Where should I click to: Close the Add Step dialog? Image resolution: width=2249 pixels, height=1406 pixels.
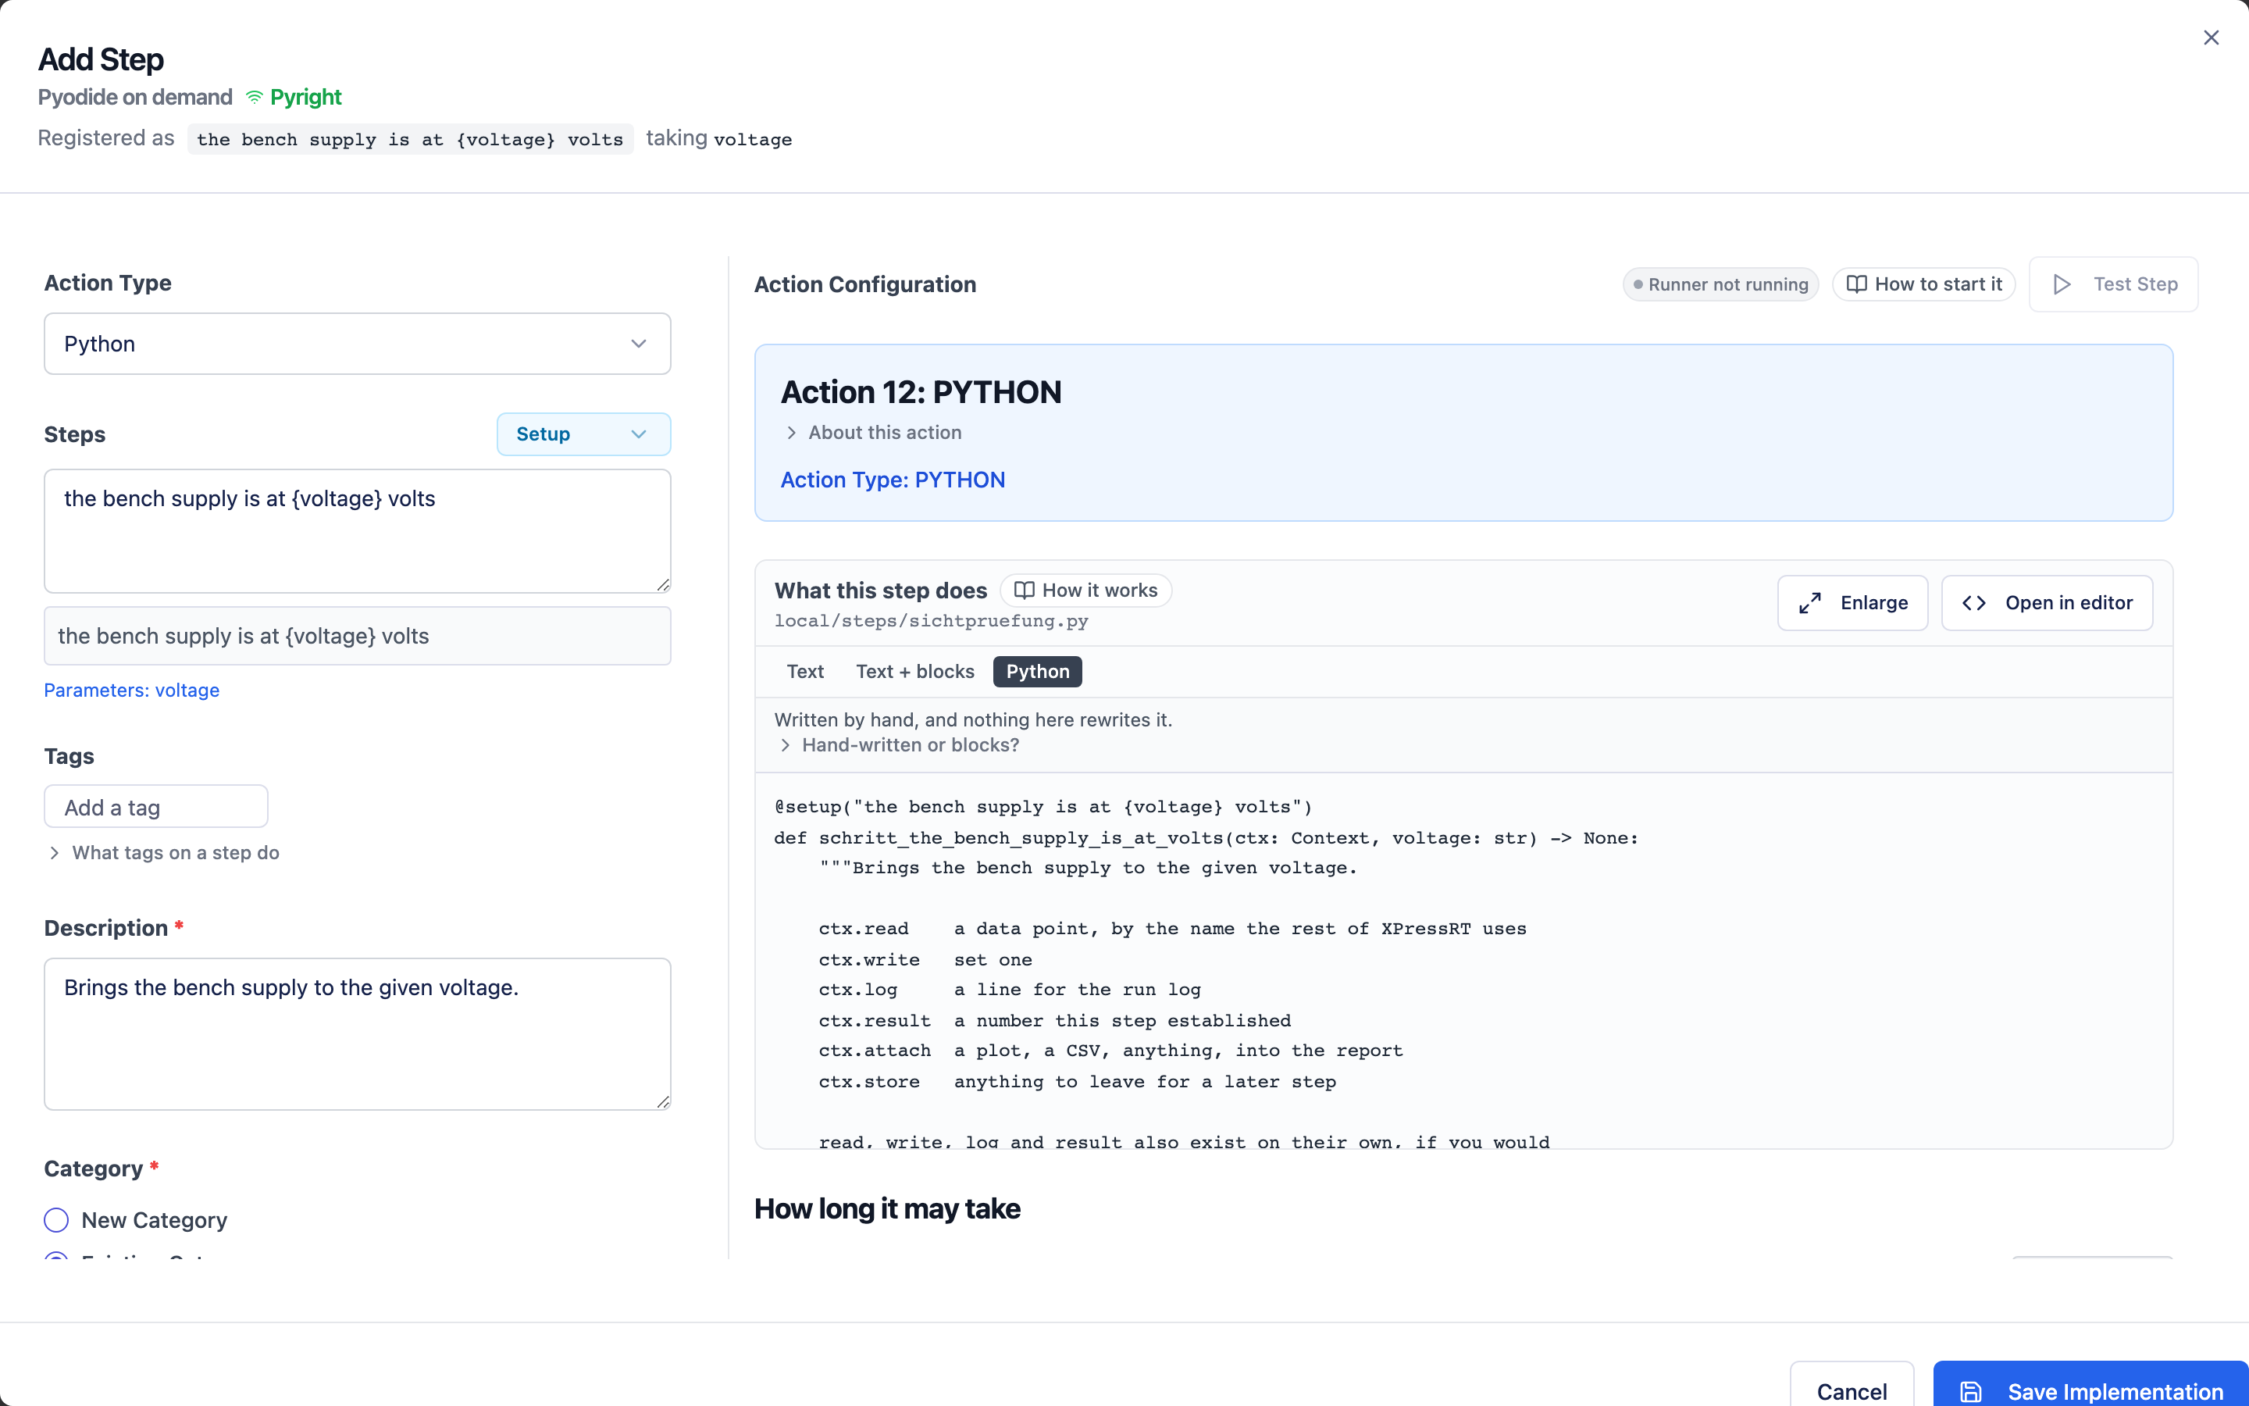click(x=2211, y=38)
